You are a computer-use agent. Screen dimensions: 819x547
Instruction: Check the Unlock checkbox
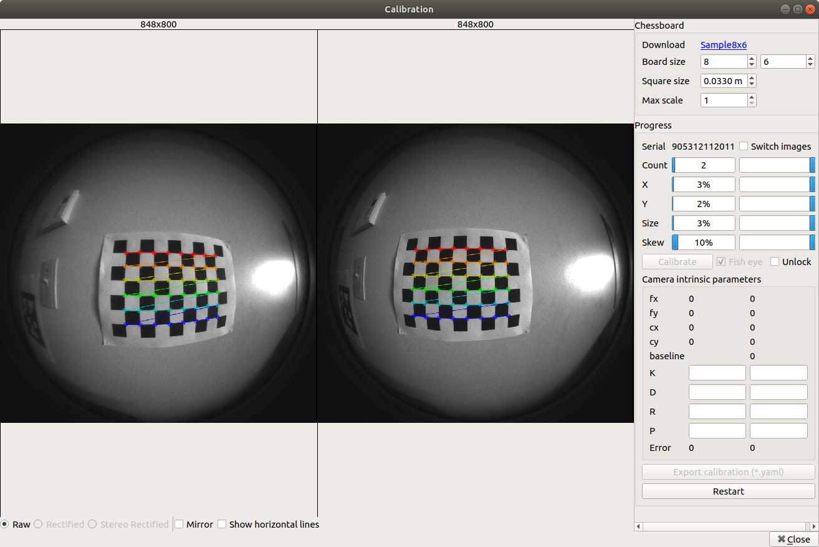[x=775, y=262]
